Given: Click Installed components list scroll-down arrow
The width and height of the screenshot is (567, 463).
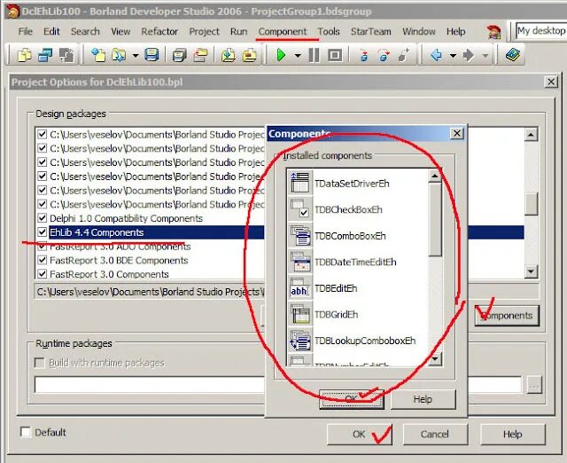Looking at the screenshot, I should 435,358.
